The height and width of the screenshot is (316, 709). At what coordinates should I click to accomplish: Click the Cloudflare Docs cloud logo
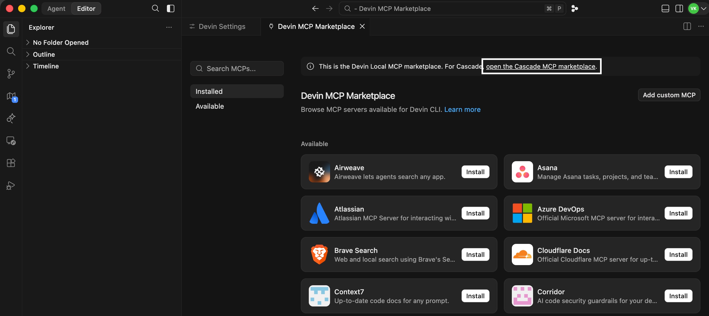(522, 255)
